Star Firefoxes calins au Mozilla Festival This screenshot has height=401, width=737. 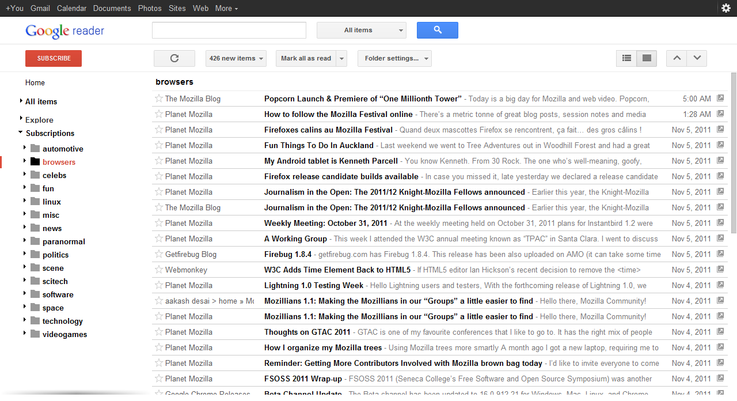[x=159, y=130]
